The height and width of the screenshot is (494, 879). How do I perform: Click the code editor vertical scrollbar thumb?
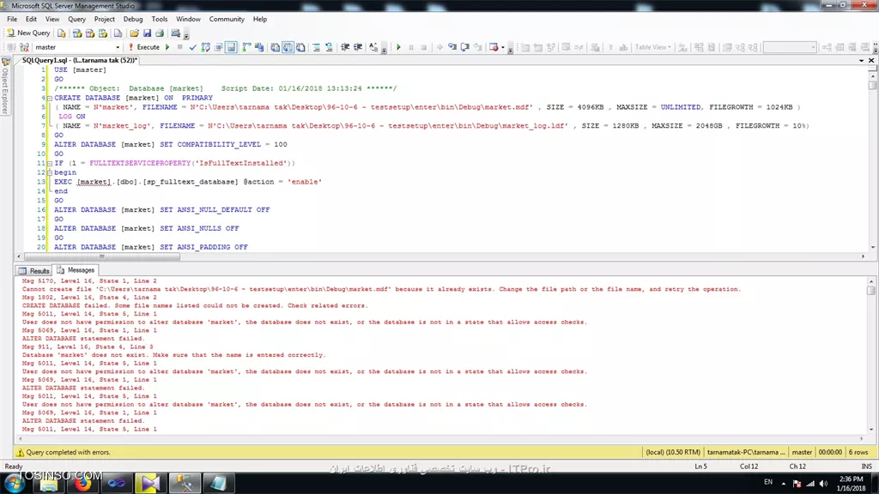click(x=872, y=85)
